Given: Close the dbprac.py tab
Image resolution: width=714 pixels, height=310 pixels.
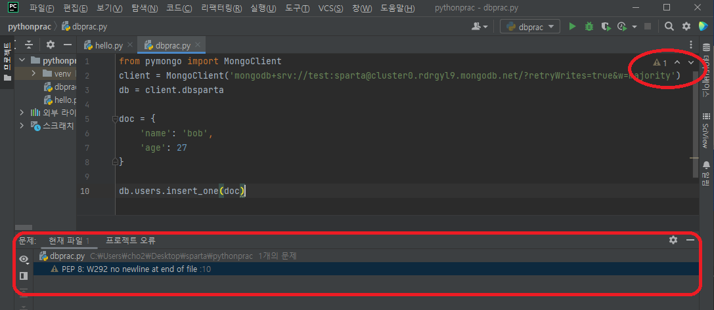Looking at the screenshot, I should coord(198,45).
